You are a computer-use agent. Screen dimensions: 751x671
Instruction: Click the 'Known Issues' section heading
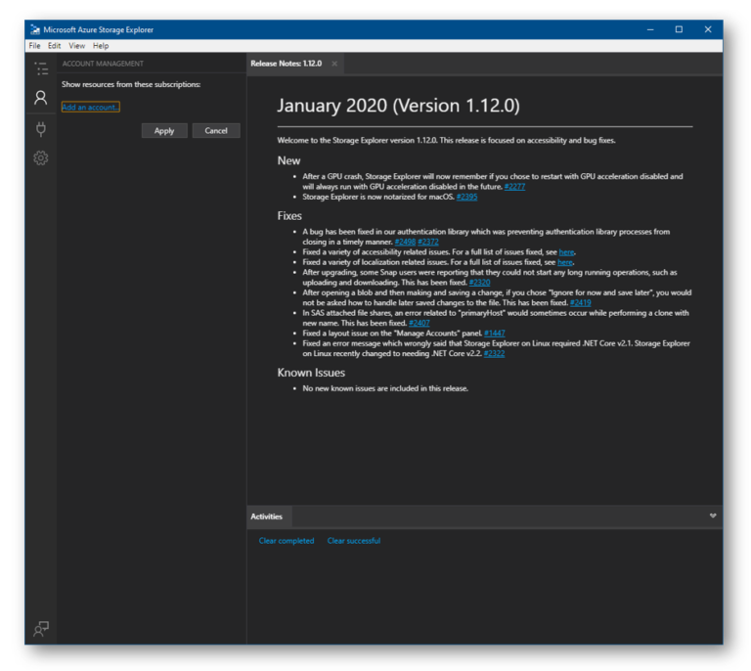coord(311,373)
